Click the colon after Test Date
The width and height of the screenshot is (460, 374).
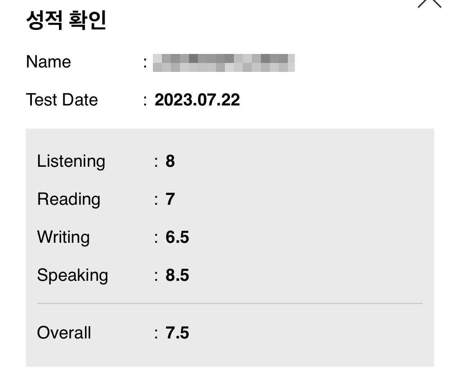click(x=145, y=101)
